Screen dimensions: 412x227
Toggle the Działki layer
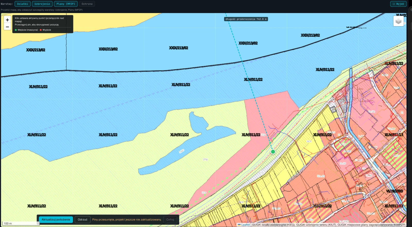tap(23, 4)
